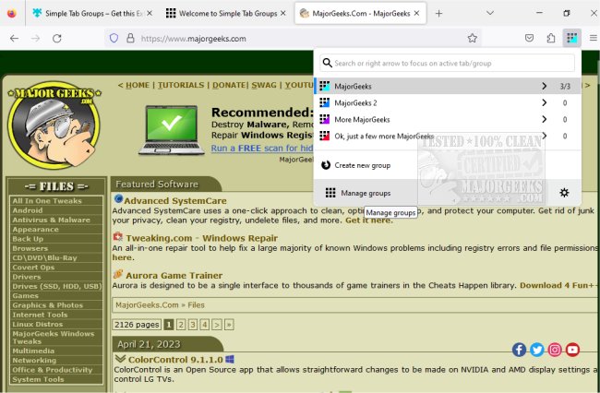Click the site padlock icon
The width and height of the screenshot is (600, 393).
coord(130,38)
